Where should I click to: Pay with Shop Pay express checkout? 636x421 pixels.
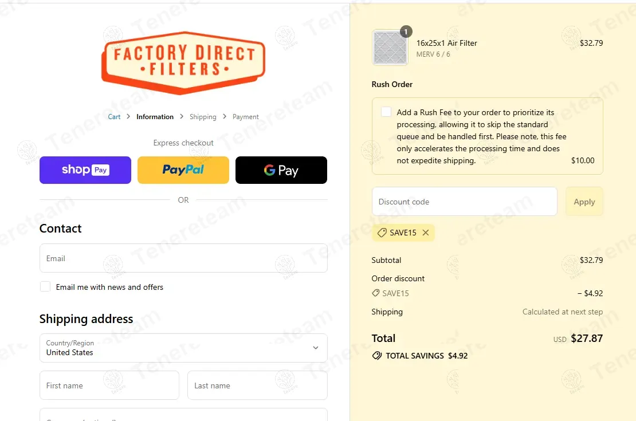[x=85, y=170]
